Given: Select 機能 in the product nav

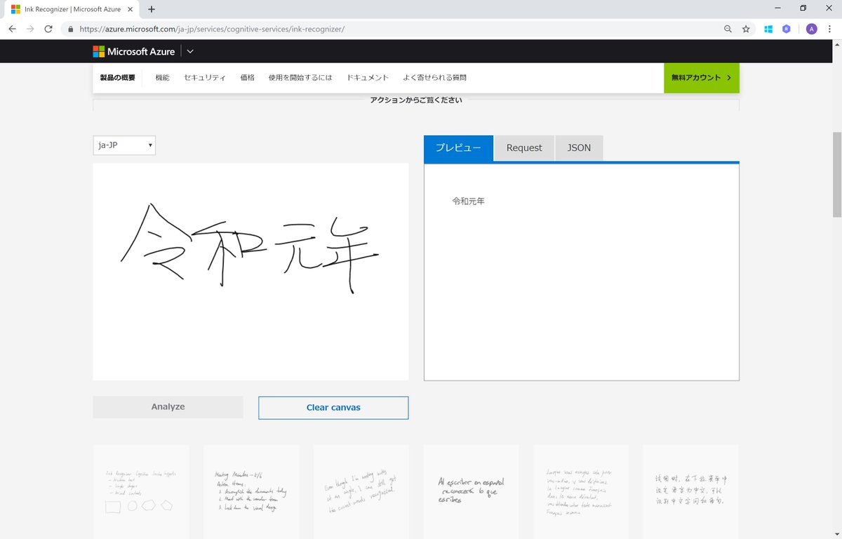Looking at the screenshot, I should (162, 78).
